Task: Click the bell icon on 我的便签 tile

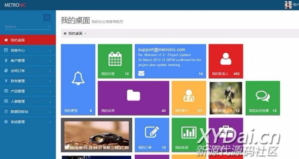Action: [x=78, y=79]
